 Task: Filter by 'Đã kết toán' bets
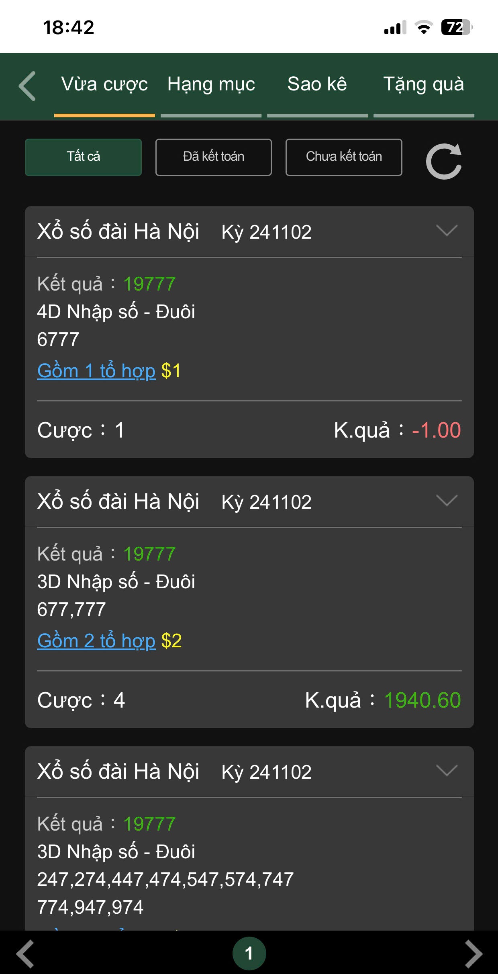click(213, 157)
